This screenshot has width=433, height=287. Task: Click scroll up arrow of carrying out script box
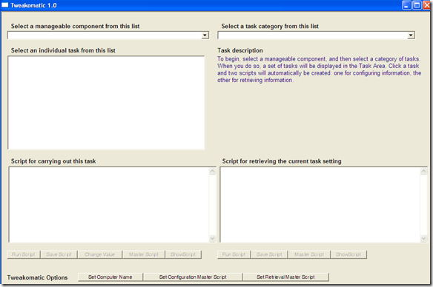coord(212,171)
